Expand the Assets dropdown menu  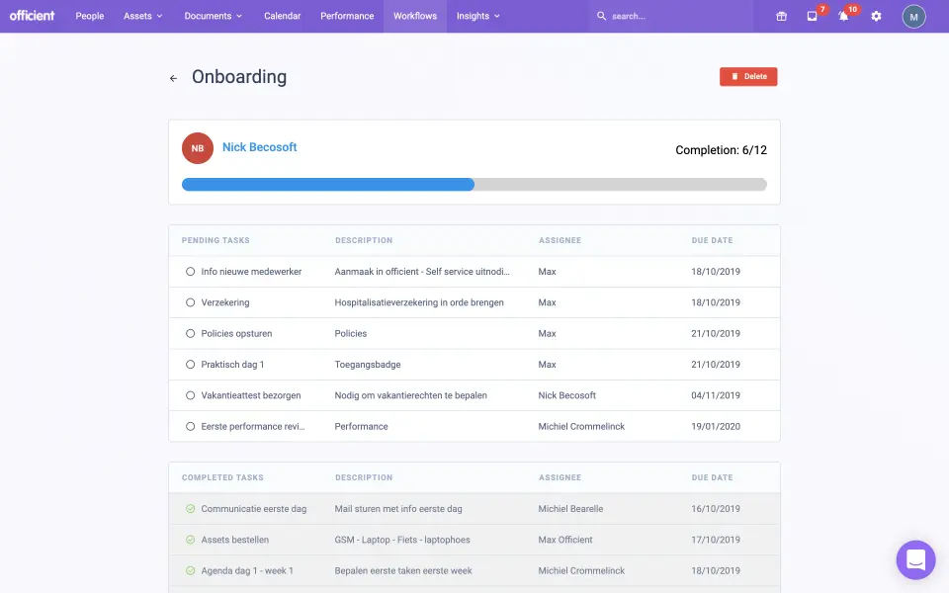[x=142, y=17]
